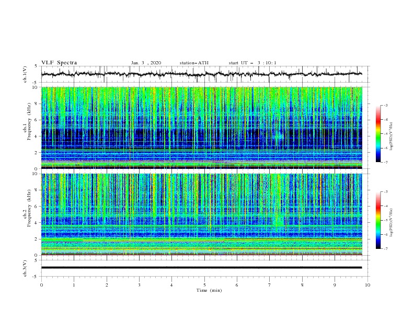Click time axis tick label "5"

point(204,285)
